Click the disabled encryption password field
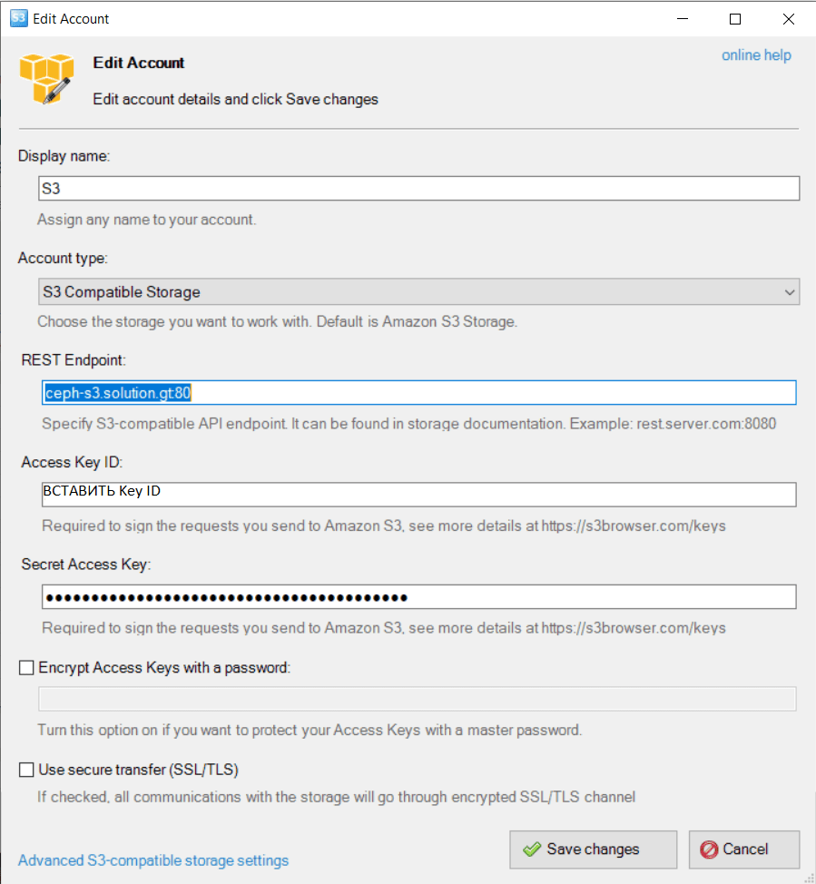 coord(418,699)
